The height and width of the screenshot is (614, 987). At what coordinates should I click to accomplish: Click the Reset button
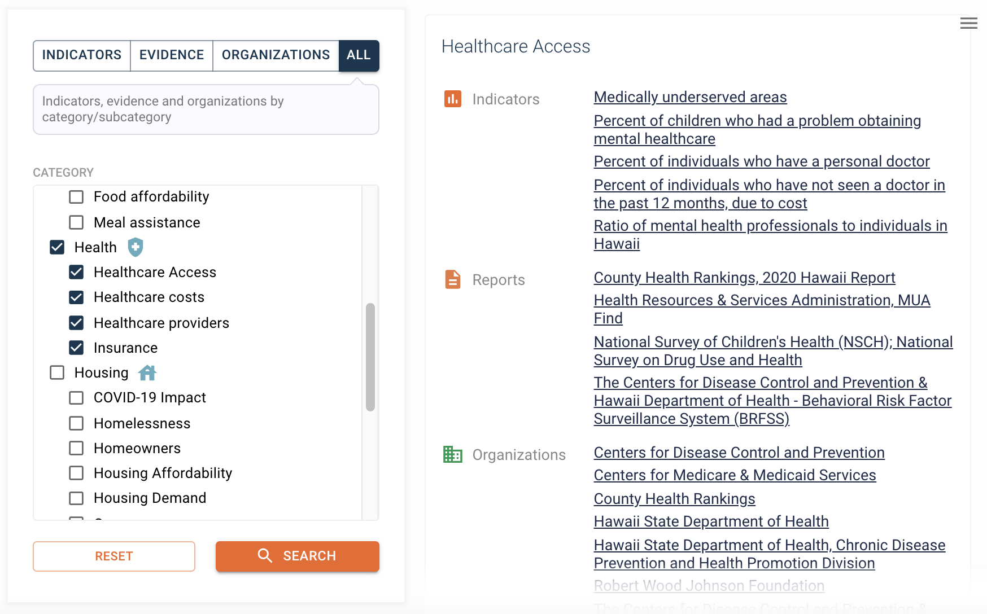click(x=114, y=556)
